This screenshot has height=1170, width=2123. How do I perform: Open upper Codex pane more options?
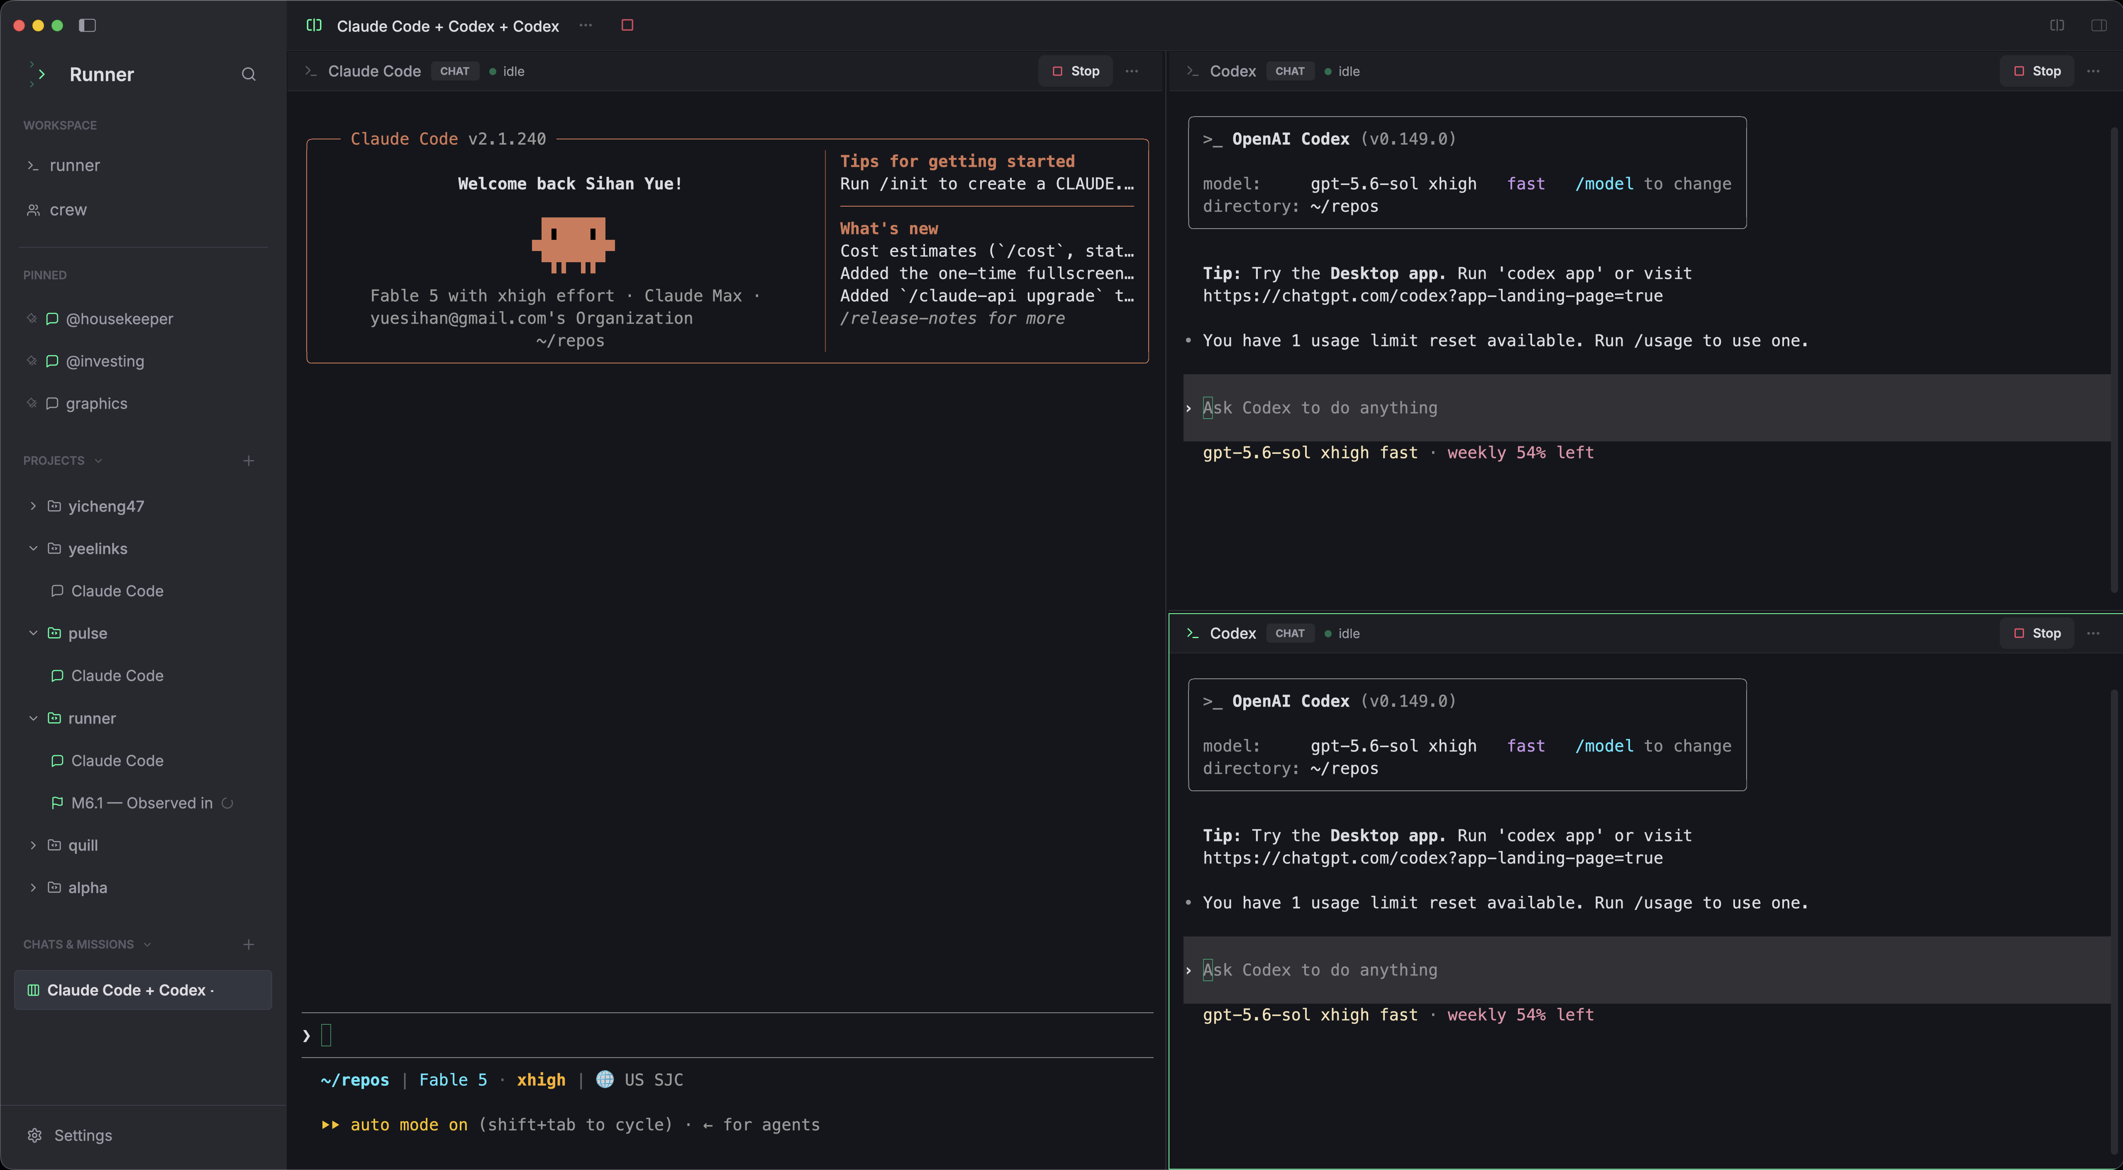pos(2093,72)
